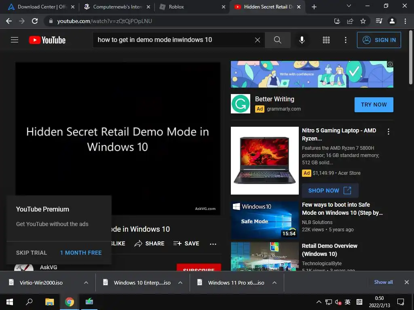This screenshot has height=310, width=414.
Task: Click TRY NOW on Grammarly ad
Action: 374,105
